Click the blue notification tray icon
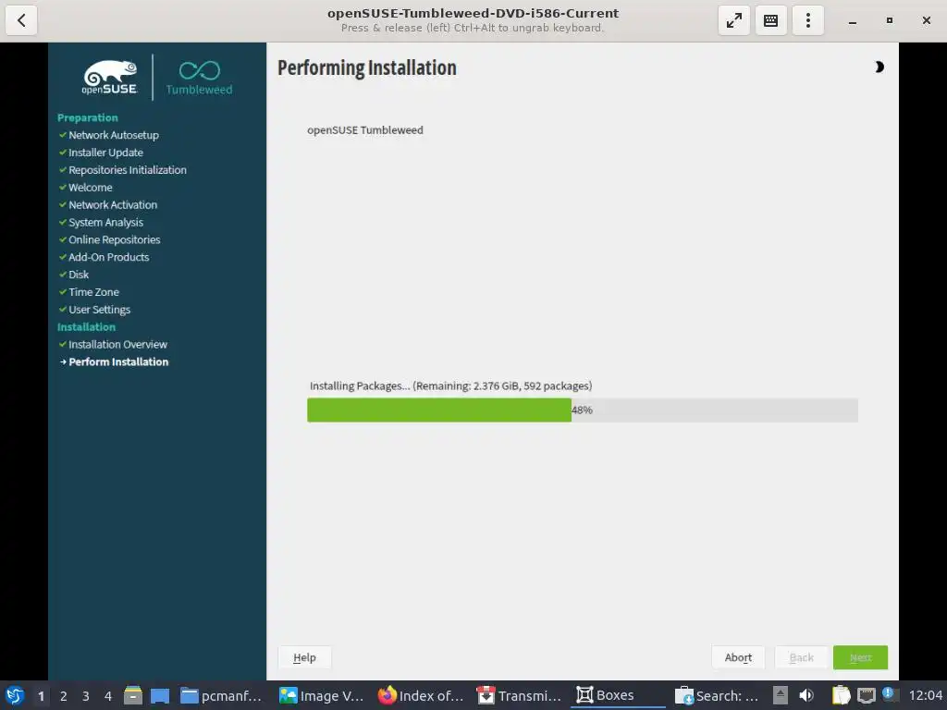947x710 pixels. (x=888, y=693)
